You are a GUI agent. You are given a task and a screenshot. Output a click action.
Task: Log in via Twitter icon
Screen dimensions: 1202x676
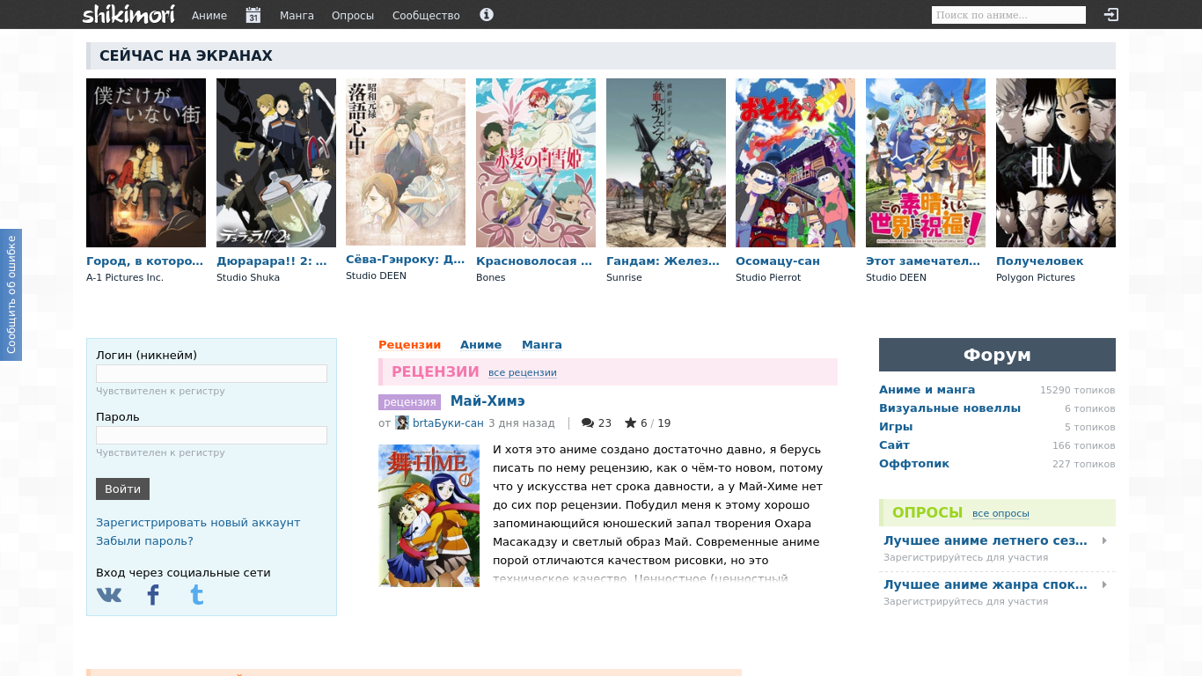click(x=197, y=595)
